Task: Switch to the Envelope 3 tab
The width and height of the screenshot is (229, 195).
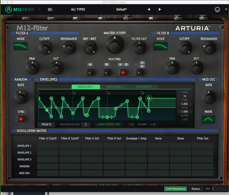Action: coord(144,87)
